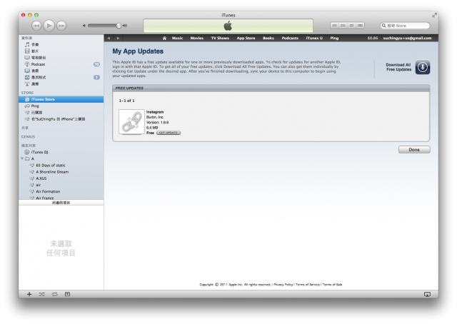The width and height of the screenshot is (457, 324).
Task: Switch to Cover Flow view icon
Action: (x=360, y=26)
